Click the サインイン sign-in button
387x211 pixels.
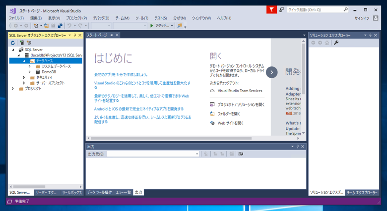coord(361,18)
